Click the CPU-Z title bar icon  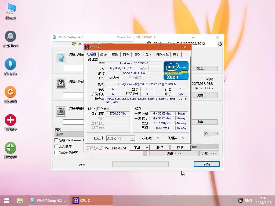(x=87, y=47)
